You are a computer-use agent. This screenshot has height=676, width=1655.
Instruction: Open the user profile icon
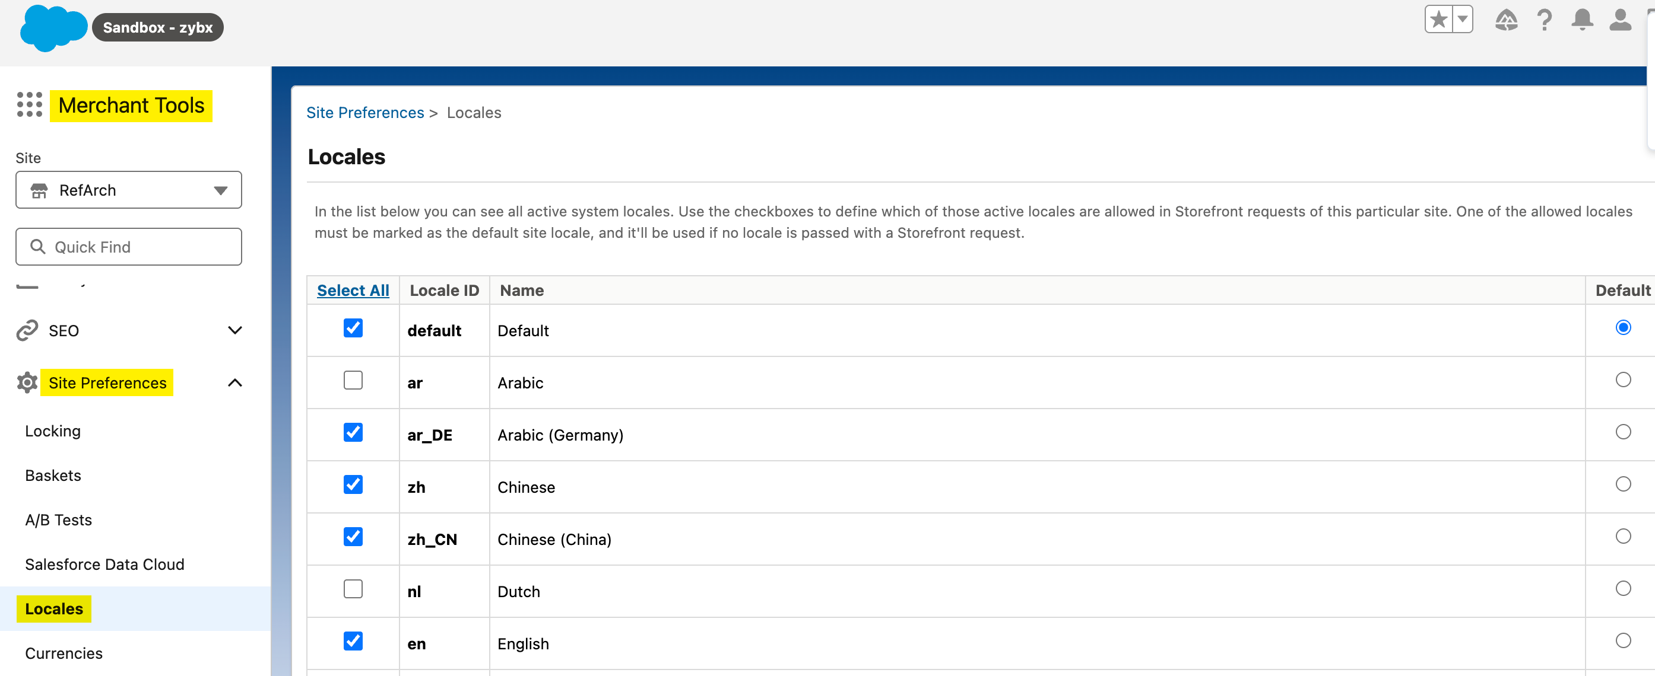click(x=1619, y=21)
